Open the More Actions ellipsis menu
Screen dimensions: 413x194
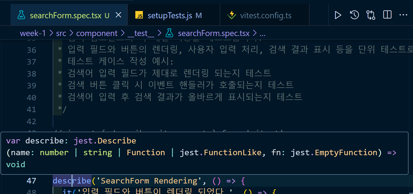tap(403, 15)
